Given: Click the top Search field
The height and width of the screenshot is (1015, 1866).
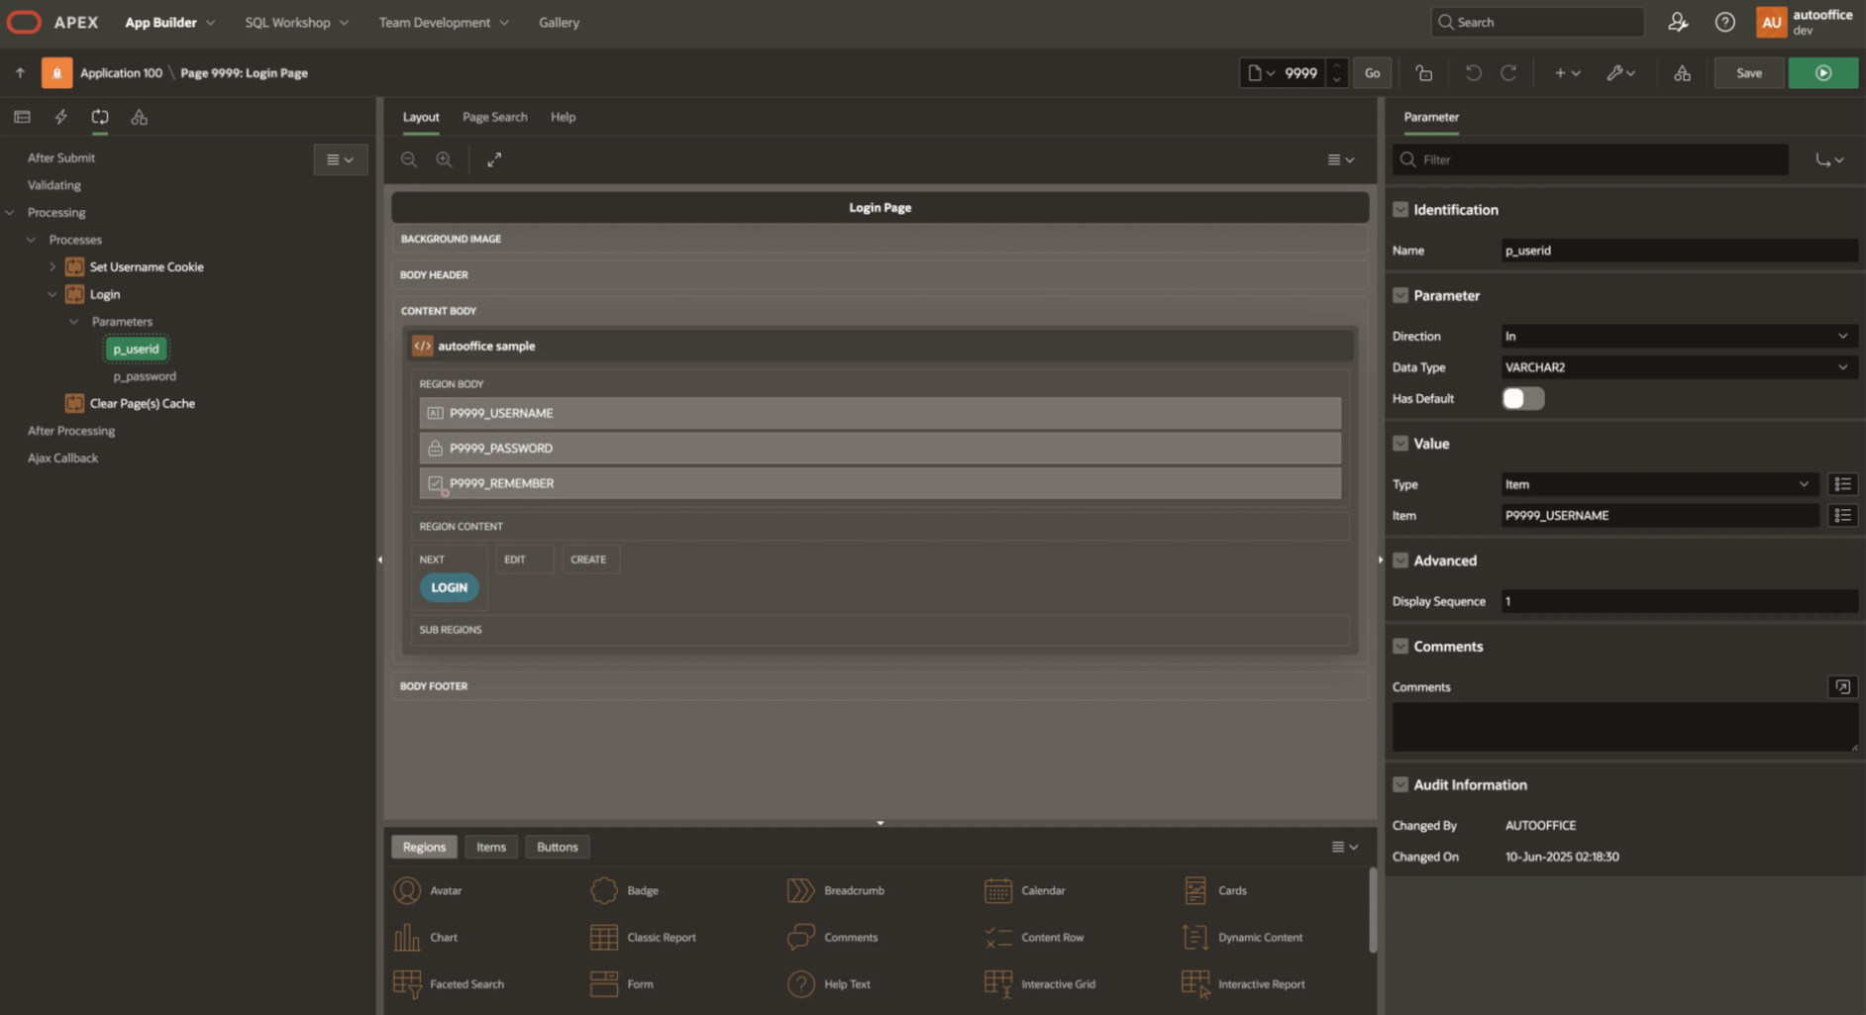Looking at the screenshot, I should (x=1537, y=22).
